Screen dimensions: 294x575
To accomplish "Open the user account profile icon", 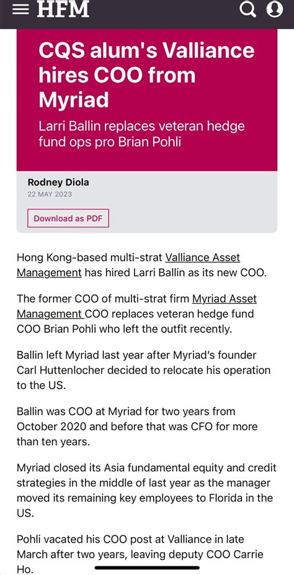I will point(275,9).
